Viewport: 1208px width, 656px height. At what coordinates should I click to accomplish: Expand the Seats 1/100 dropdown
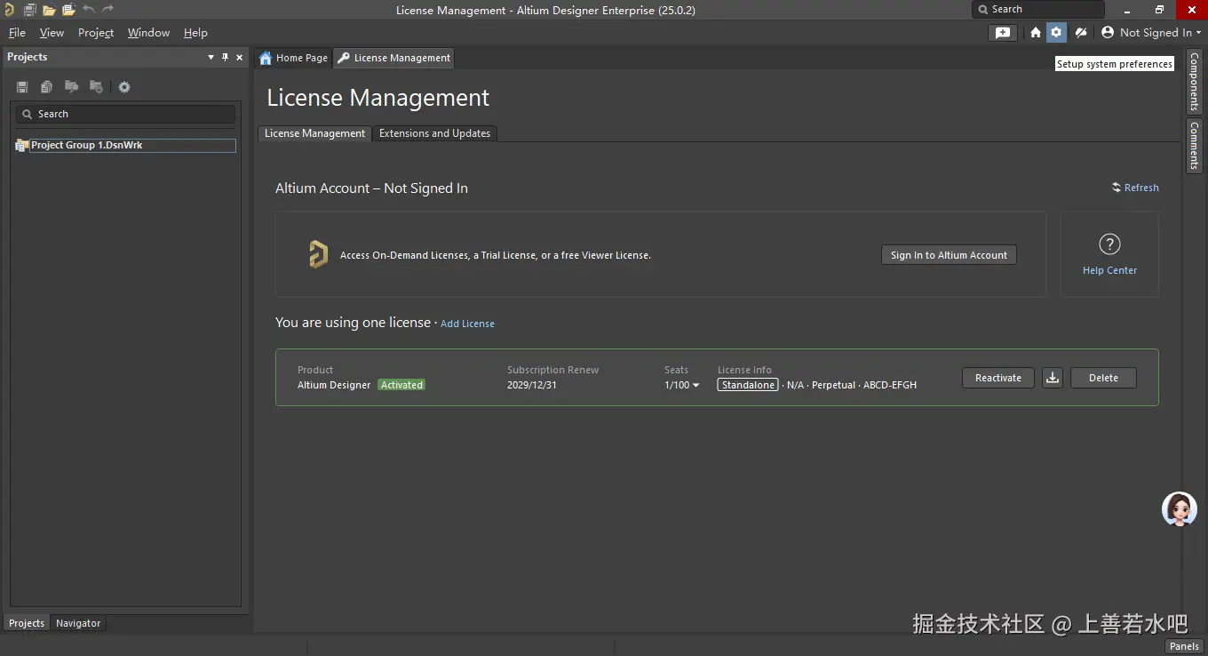click(682, 385)
